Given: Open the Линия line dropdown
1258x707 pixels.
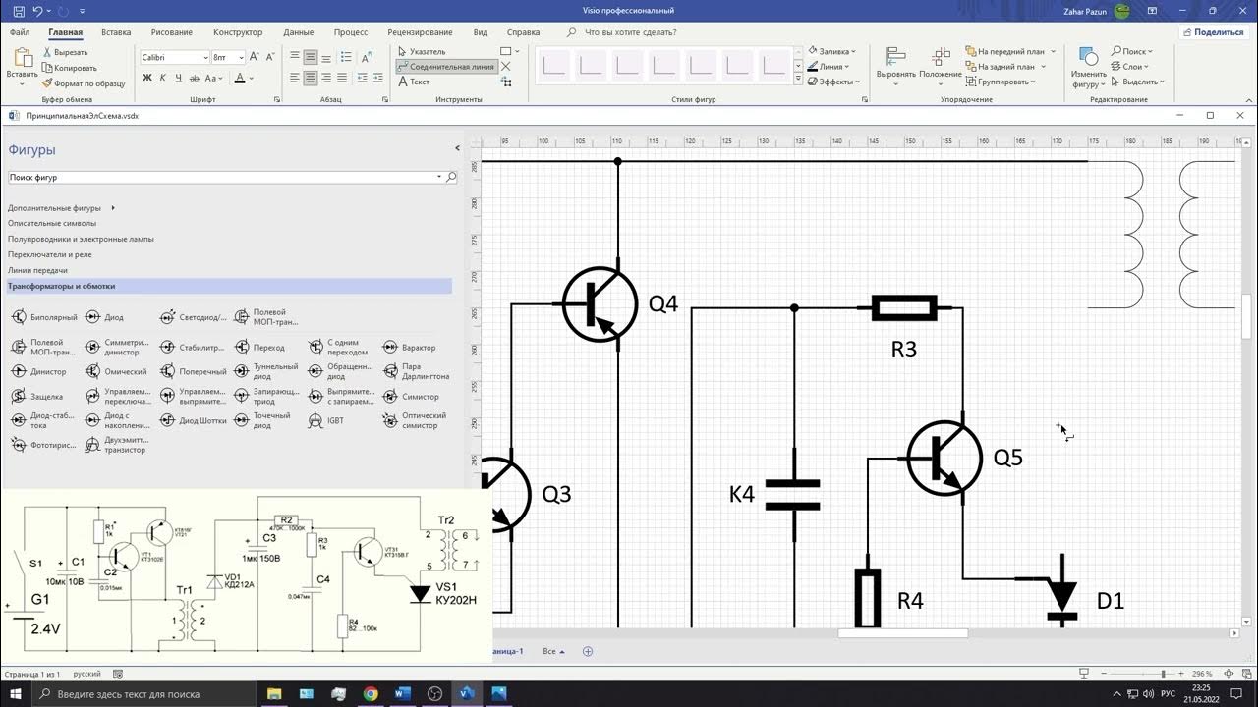Looking at the screenshot, I should pyautogui.click(x=828, y=67).
